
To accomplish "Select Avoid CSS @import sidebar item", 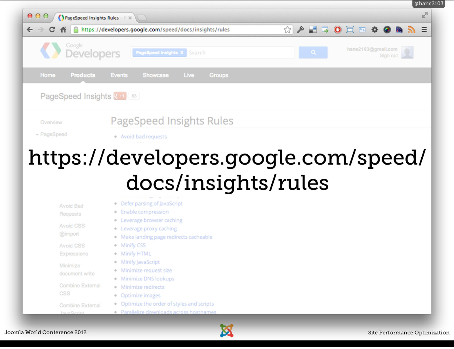I will [x=72, y=230].
